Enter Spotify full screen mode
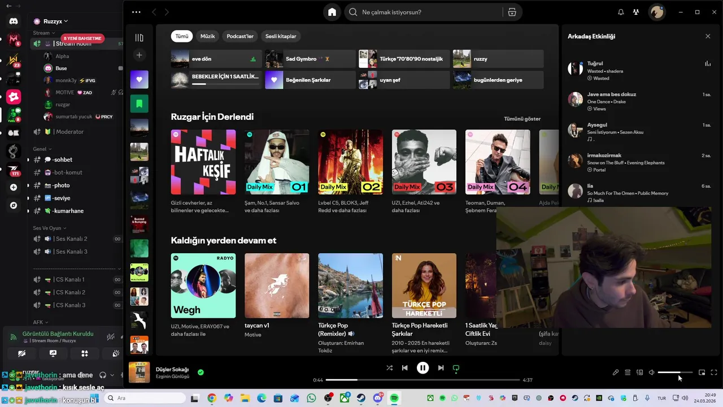Screen dimensions: 723x407 pyautogui.click(x=714, y=373)
